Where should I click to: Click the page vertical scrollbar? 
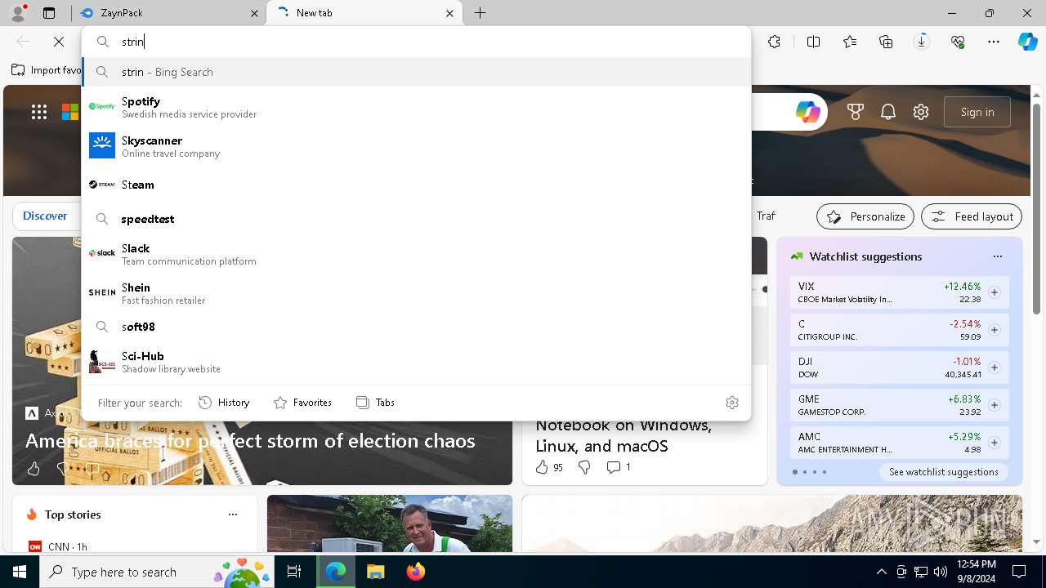[x=1036, y=210]
